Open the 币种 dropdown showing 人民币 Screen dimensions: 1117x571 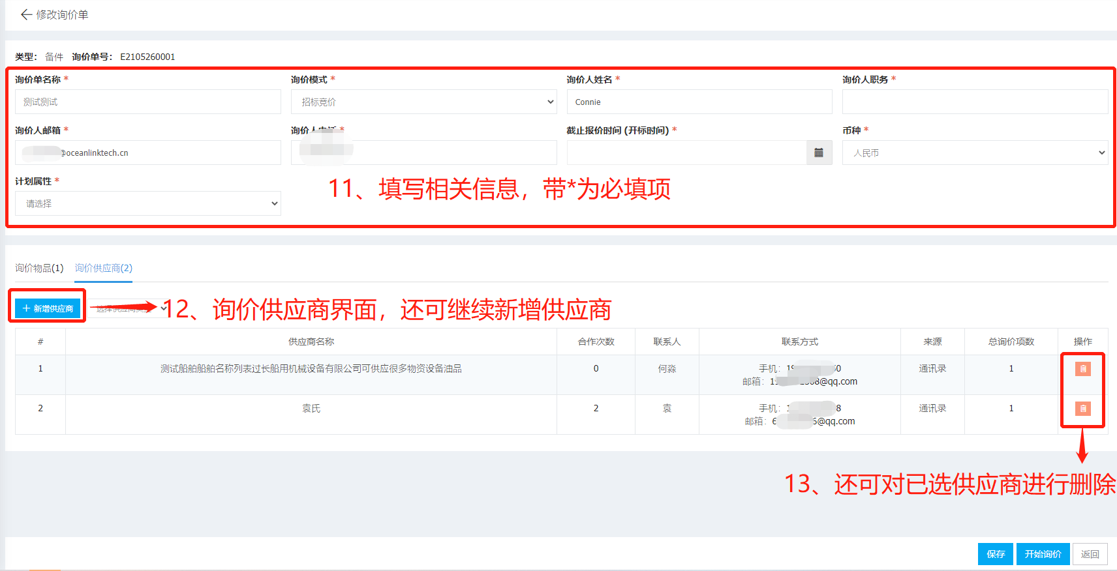coord(975,153)
